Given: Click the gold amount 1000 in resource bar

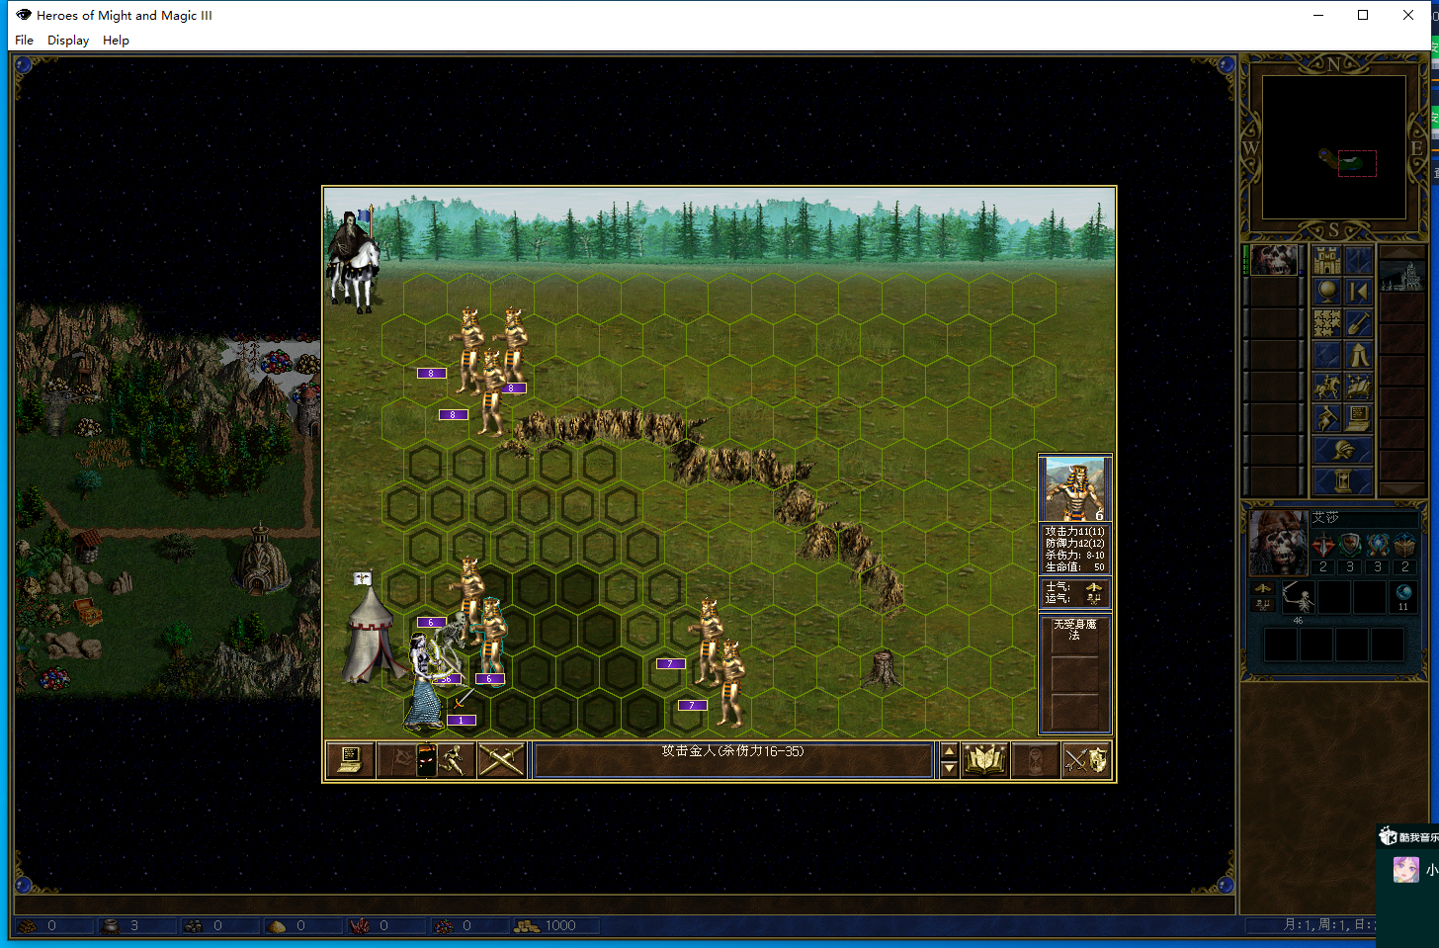Looking at the screenshot, I should 559,926.
